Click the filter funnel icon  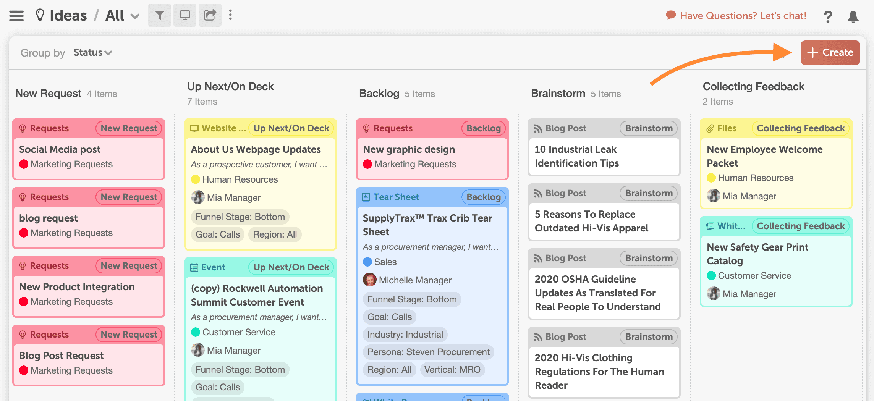[160, 15]
